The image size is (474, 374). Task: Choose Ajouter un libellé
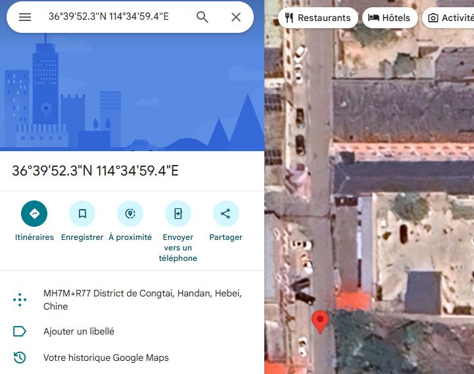click(x=79, y=331)
